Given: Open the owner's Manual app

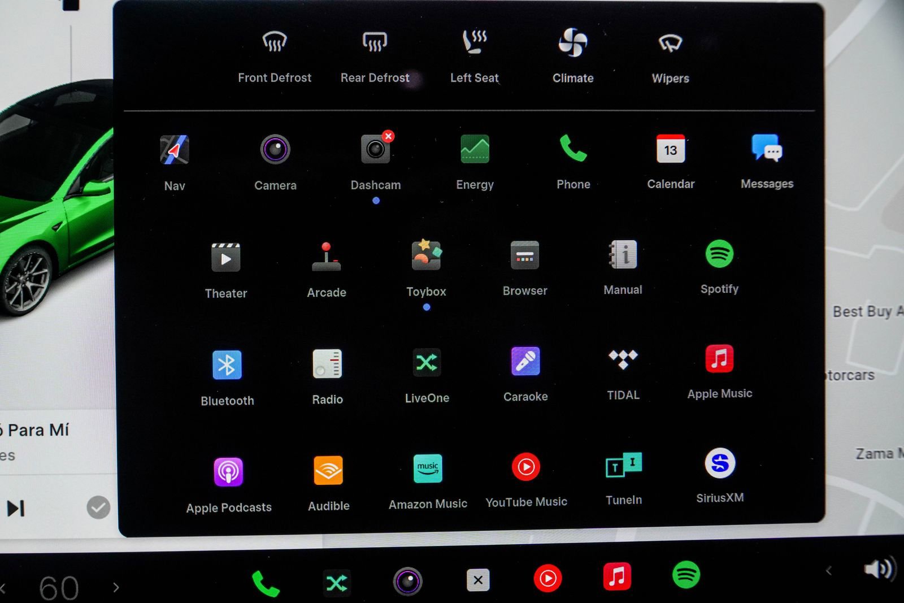Looking at the screenshot, I should [x=623, y=267].
